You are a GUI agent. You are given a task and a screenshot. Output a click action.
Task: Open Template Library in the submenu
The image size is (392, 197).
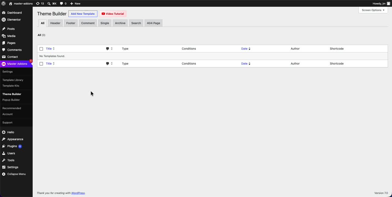point(13,80)
